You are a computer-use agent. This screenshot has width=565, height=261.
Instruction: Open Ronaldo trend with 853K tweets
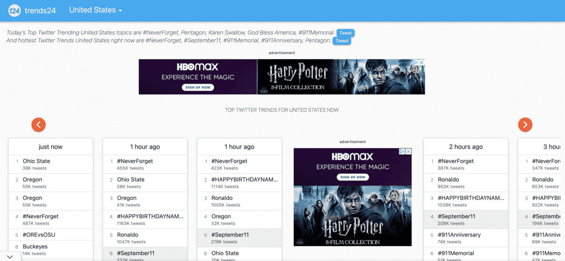pyautogui.click(x=543, y=179)
